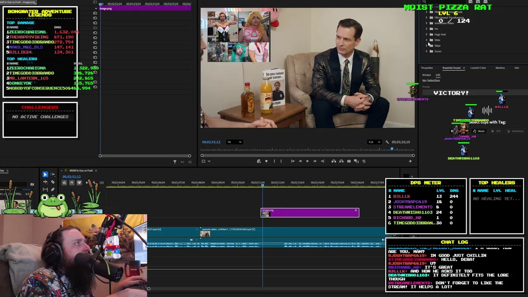
Task: Select the Mizkif sequence timeline tab
Action: coord(81,170)
